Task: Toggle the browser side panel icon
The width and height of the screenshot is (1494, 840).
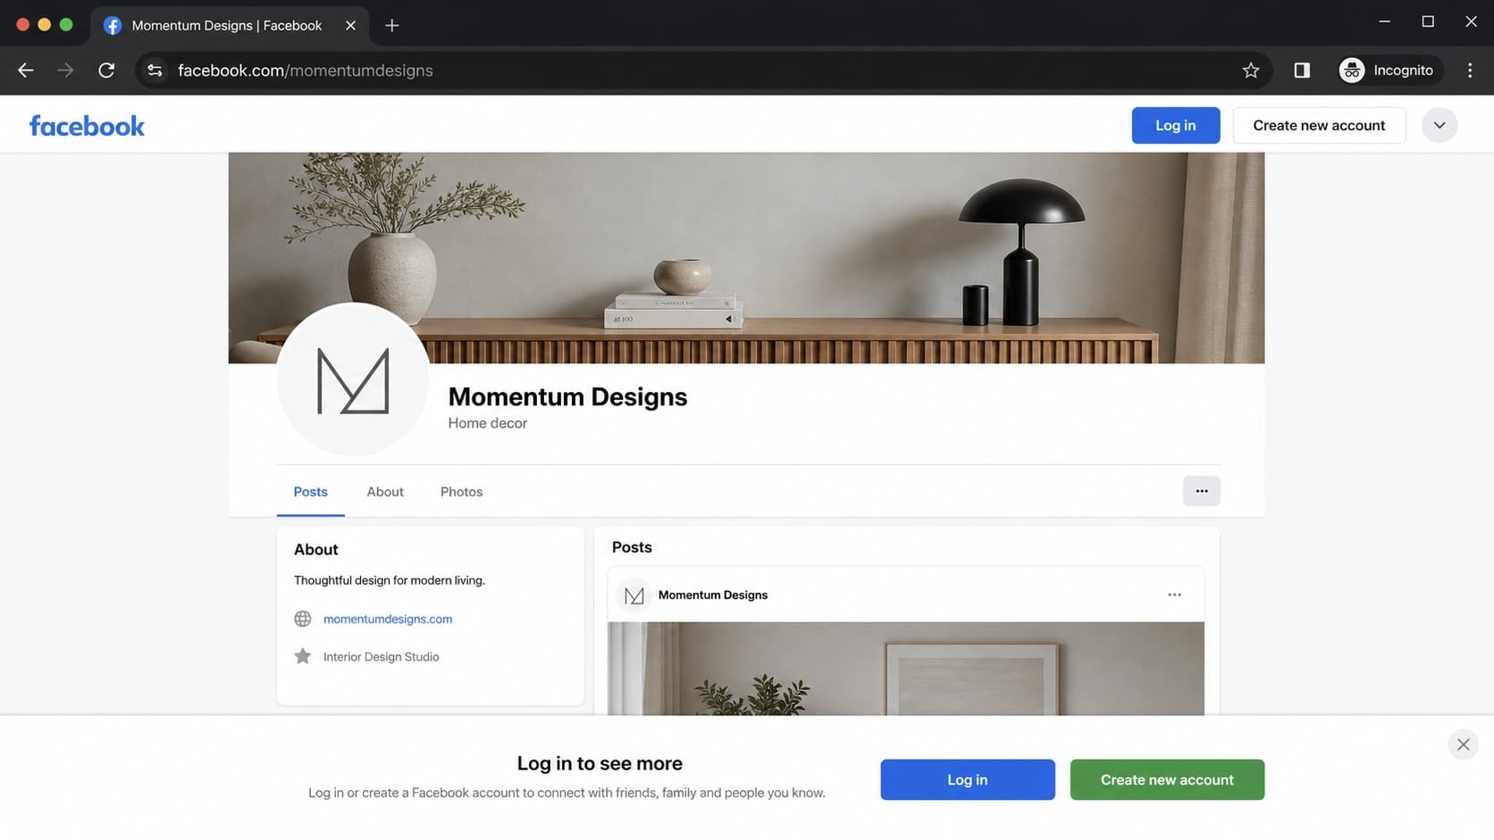Action: (1302, 71)
